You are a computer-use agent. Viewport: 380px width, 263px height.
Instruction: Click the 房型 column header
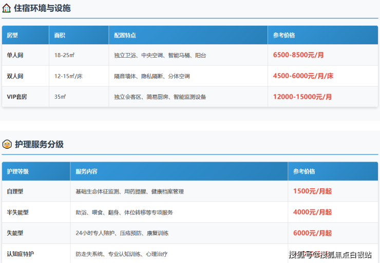tap(12, 36)
